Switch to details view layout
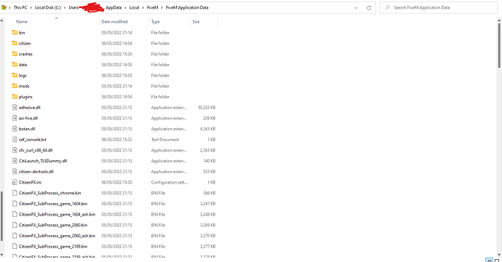 (x=489, y=260)
